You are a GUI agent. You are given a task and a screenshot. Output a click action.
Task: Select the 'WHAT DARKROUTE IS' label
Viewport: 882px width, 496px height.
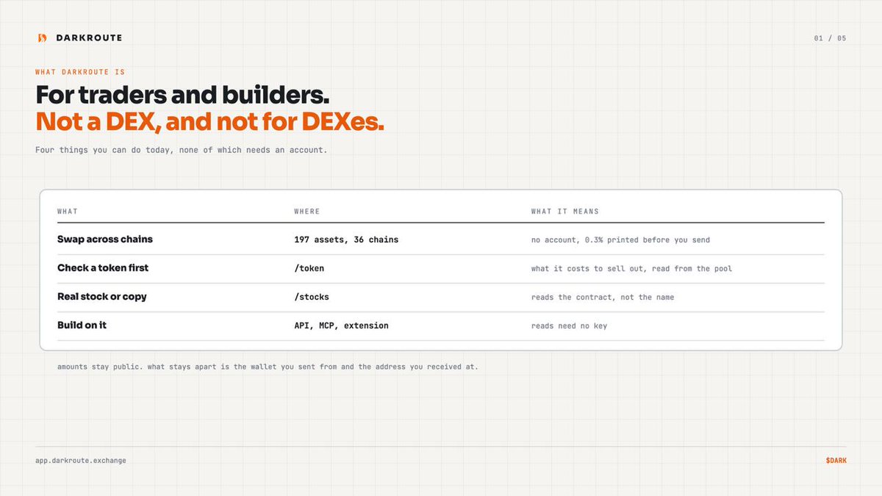[x=80, y=72]
